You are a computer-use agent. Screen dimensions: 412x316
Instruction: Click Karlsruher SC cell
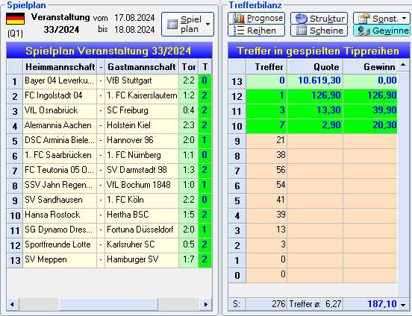[x=142, y=245]
